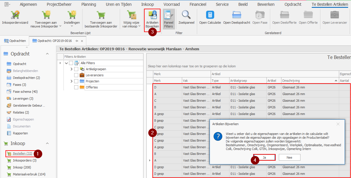351x178 pixels.
Task: Expand the Artikelgroepen tree node
Action: pos(72,69)
